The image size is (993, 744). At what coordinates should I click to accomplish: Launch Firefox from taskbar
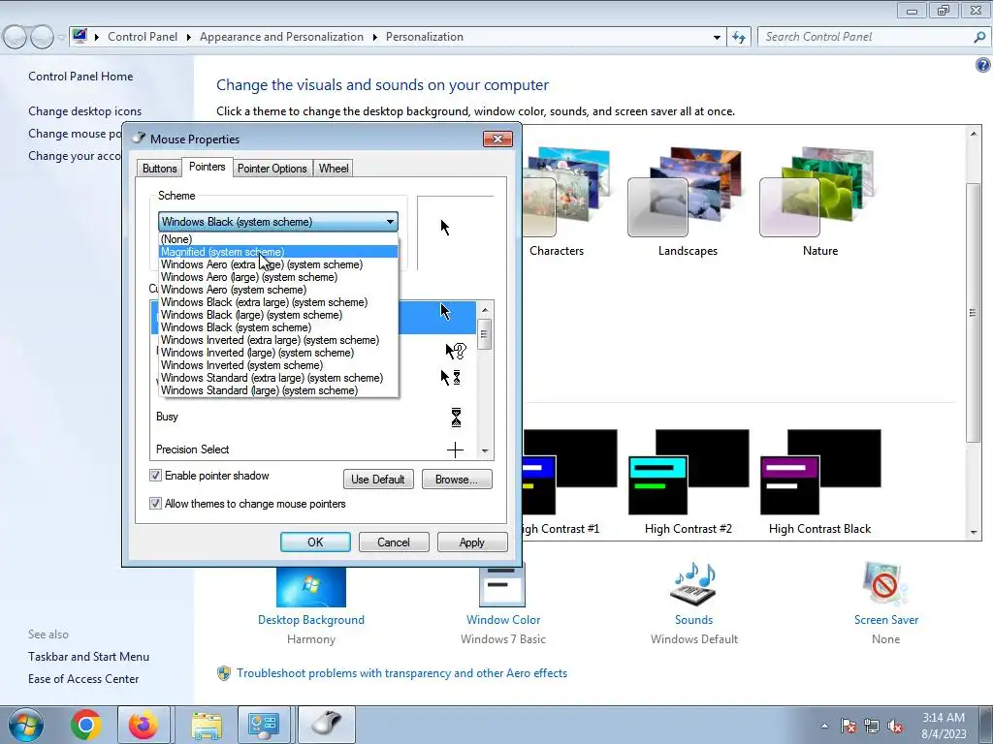point(144,725)
